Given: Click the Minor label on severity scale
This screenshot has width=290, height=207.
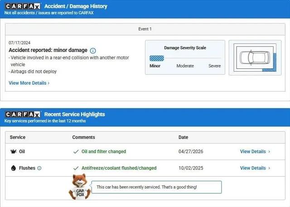Looking at the screenshot, I should [x=155, y=66].
